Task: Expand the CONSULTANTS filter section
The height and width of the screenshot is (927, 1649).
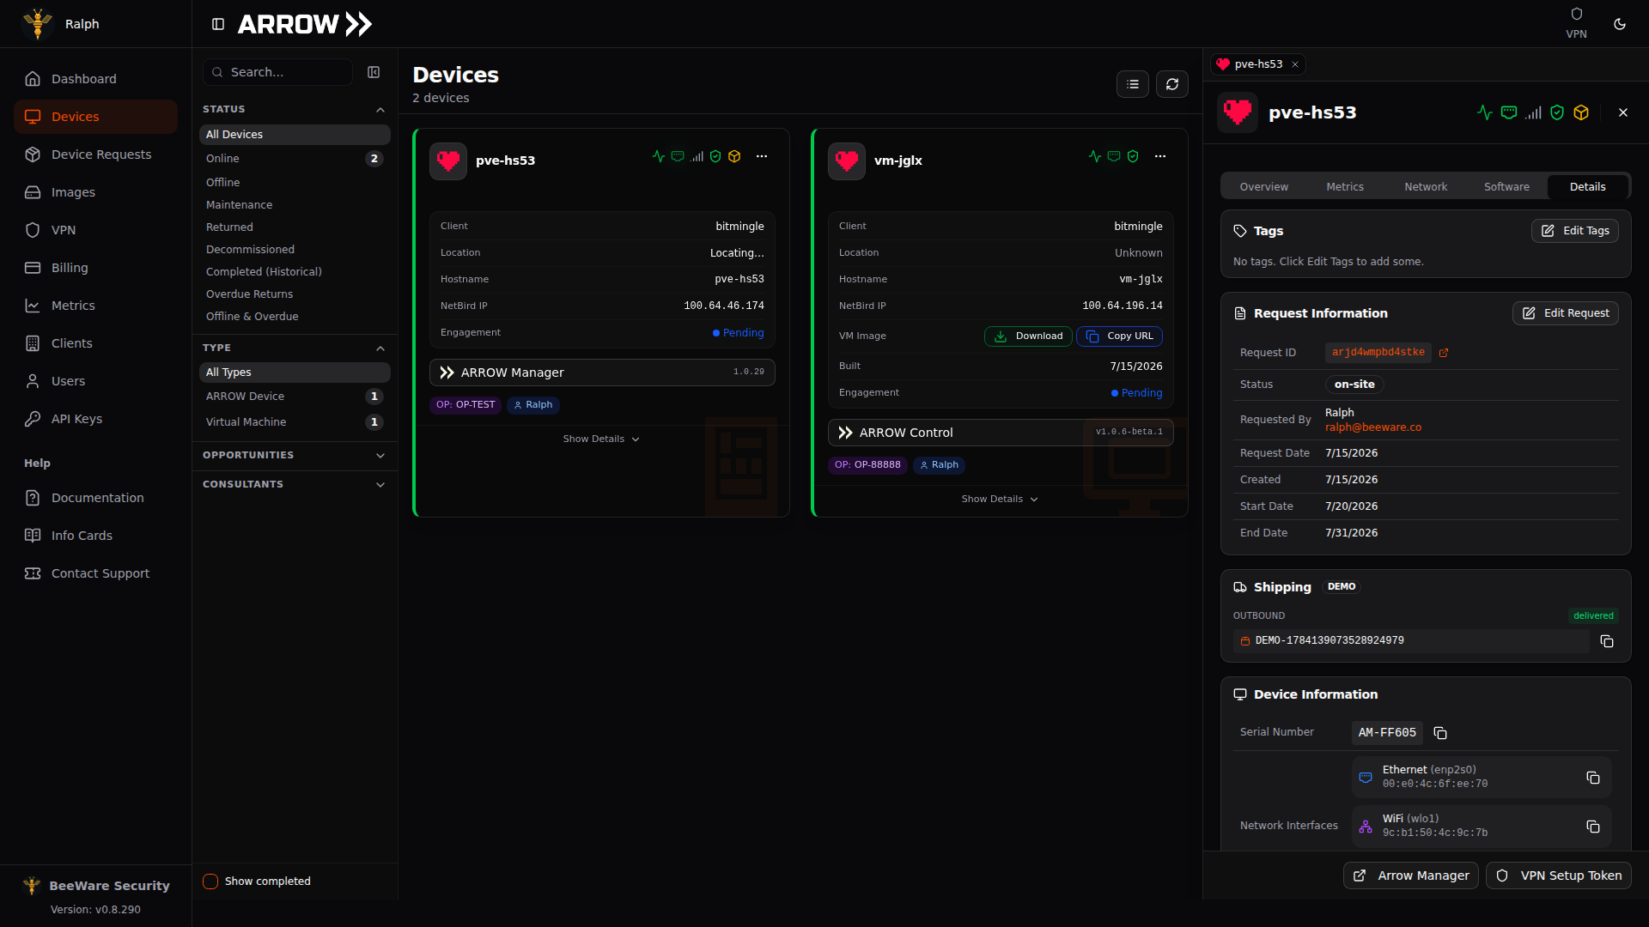Action: point(295,485)
